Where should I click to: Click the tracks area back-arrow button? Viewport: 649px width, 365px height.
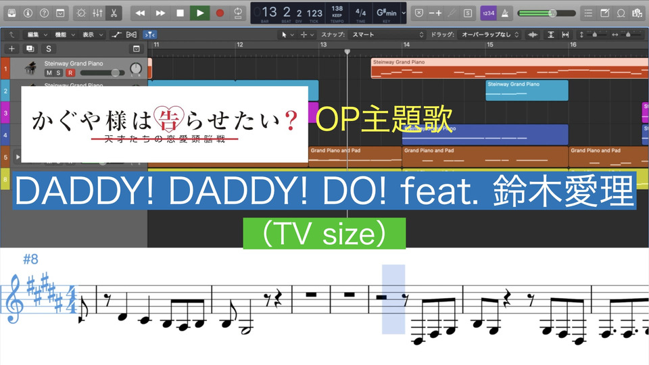click(11, 34)
